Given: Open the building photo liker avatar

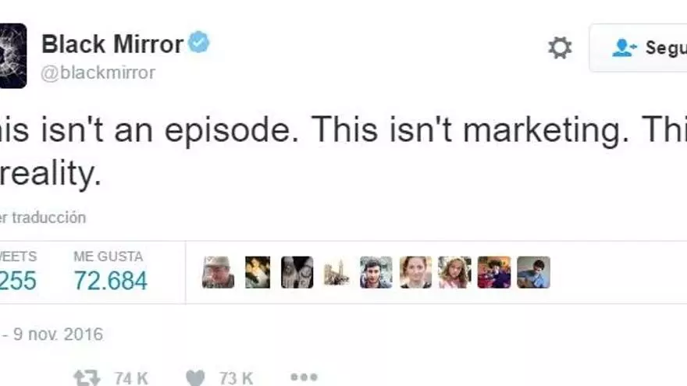Looking at the screenshot, I should [x=336, y=272].
